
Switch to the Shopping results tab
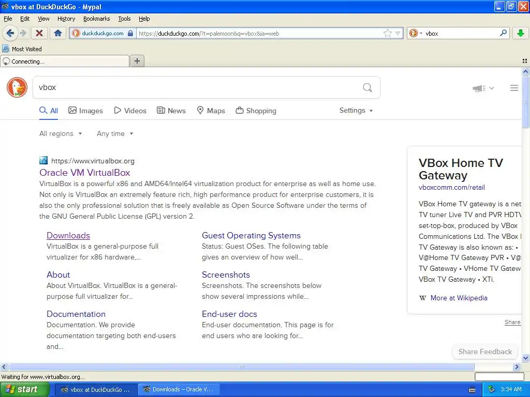256,111
